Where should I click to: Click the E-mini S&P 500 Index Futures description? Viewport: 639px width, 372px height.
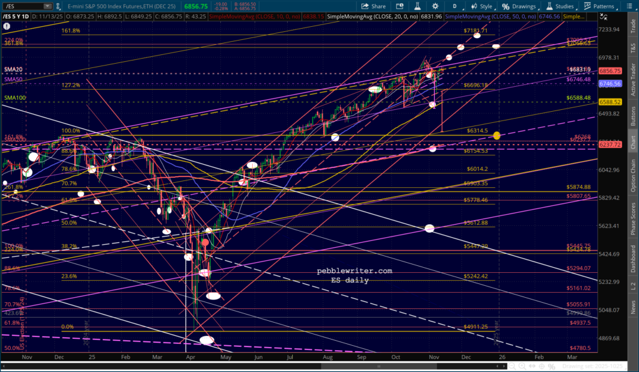point(122,6)
